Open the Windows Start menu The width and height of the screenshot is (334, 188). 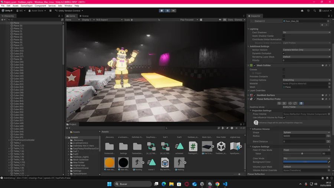tap(109, 184)
